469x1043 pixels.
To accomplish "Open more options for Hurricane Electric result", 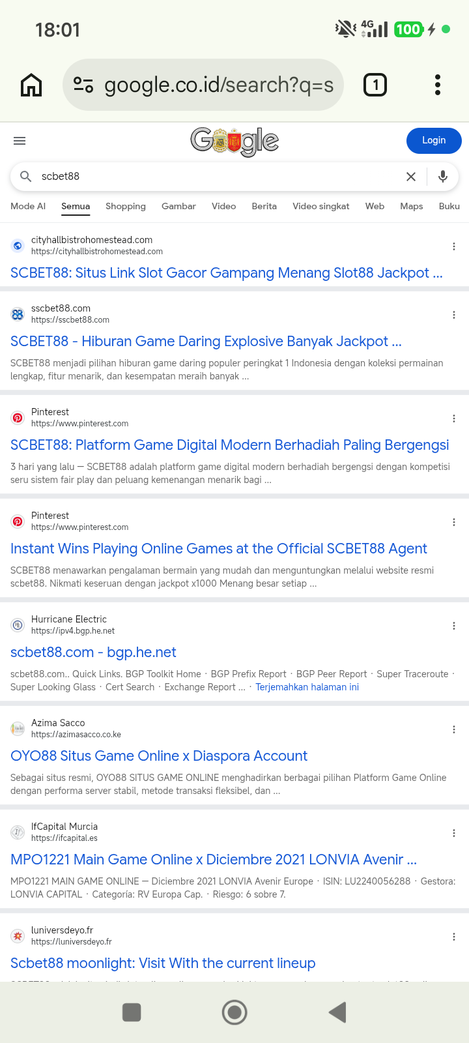I will pyautogui.click(x=454, y=626).
